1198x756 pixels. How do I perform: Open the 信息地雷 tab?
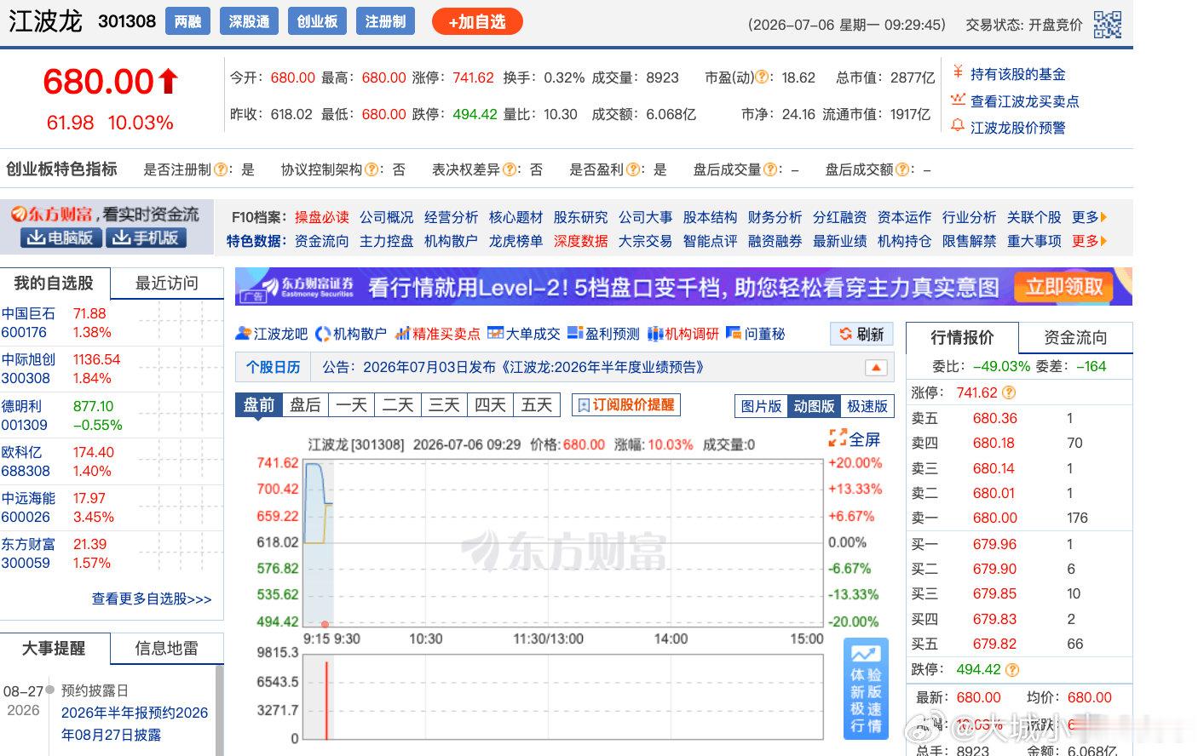(x=167, y=649)
